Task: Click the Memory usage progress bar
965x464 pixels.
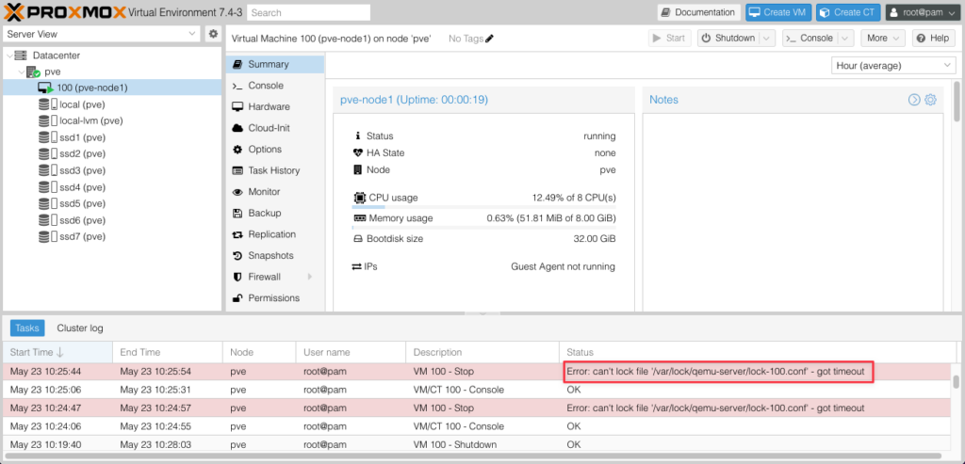Action: 483,228
